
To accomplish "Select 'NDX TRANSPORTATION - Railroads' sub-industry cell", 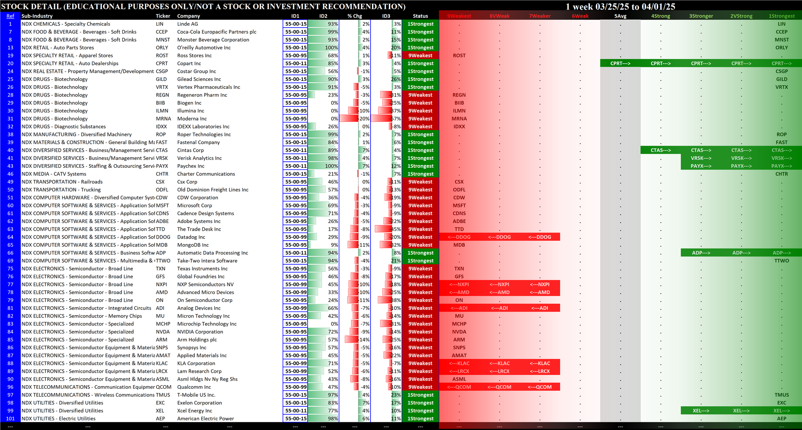I will (62, 182).
